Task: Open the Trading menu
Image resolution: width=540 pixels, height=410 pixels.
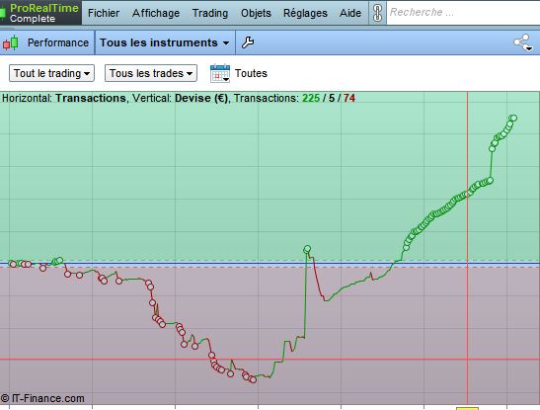Action: [210, 13]
